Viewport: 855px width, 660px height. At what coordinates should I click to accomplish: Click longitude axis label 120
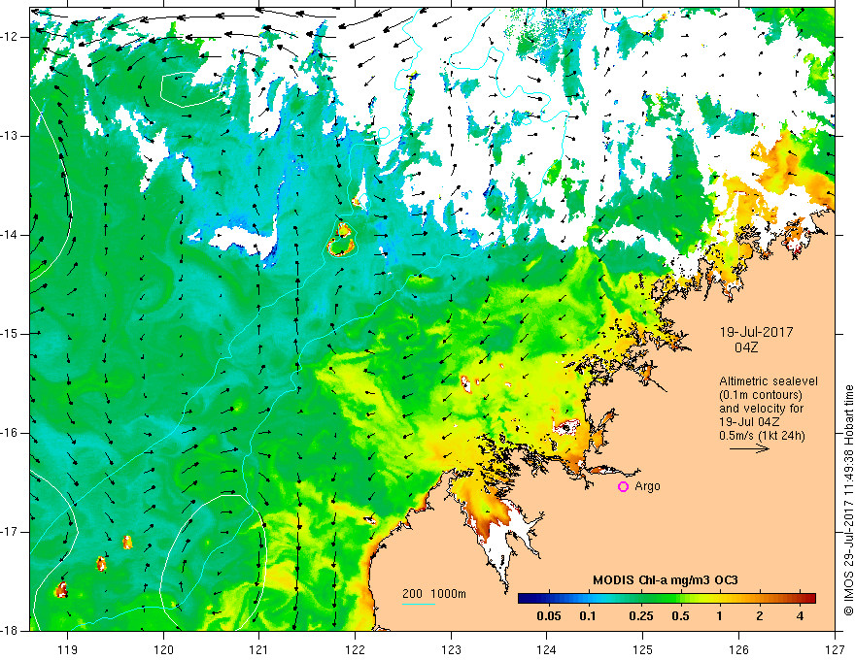(x=163, y=649)
